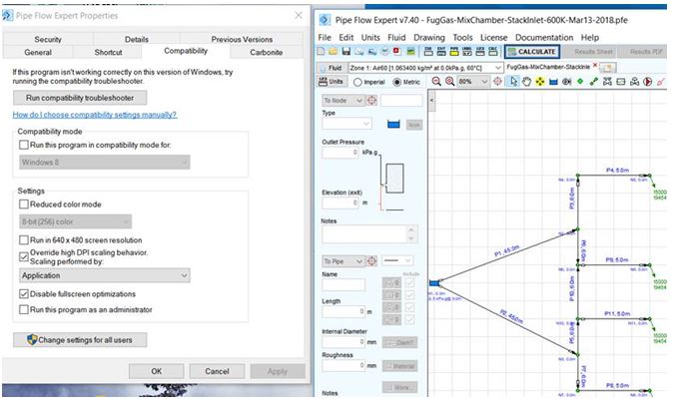679x402 pixels.
Task: Click the target icon beside the zoom percentage
Action: click(497, 82)
